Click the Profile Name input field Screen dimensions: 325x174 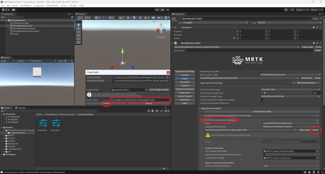[x=141, y=100]
